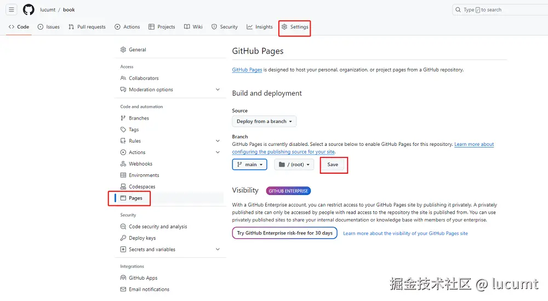This screenshot has width=548, height=301.
Task: View the Insights tab
Action: coord(260,27)
